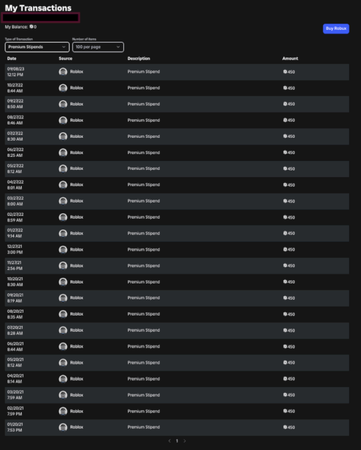Click the Robux icon beside the 09/08/23 amount

point(285,72)
